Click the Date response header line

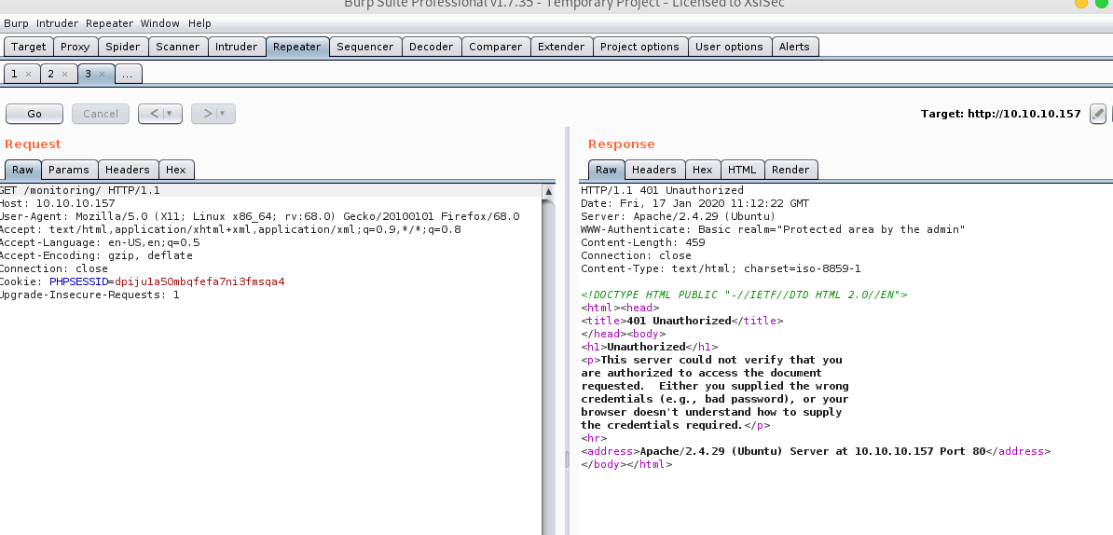coord(694,203)
